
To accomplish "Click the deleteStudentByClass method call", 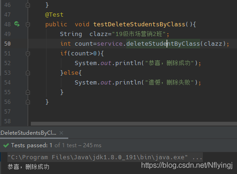I will pos(163,44).
